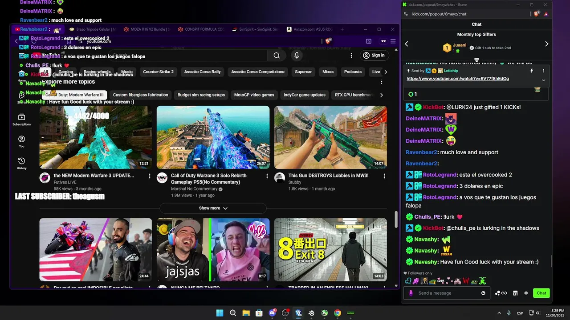This screenshot has width=570, height=320.
Task: Open the chat shop storefront icon
Action: [x=515, y=293]
